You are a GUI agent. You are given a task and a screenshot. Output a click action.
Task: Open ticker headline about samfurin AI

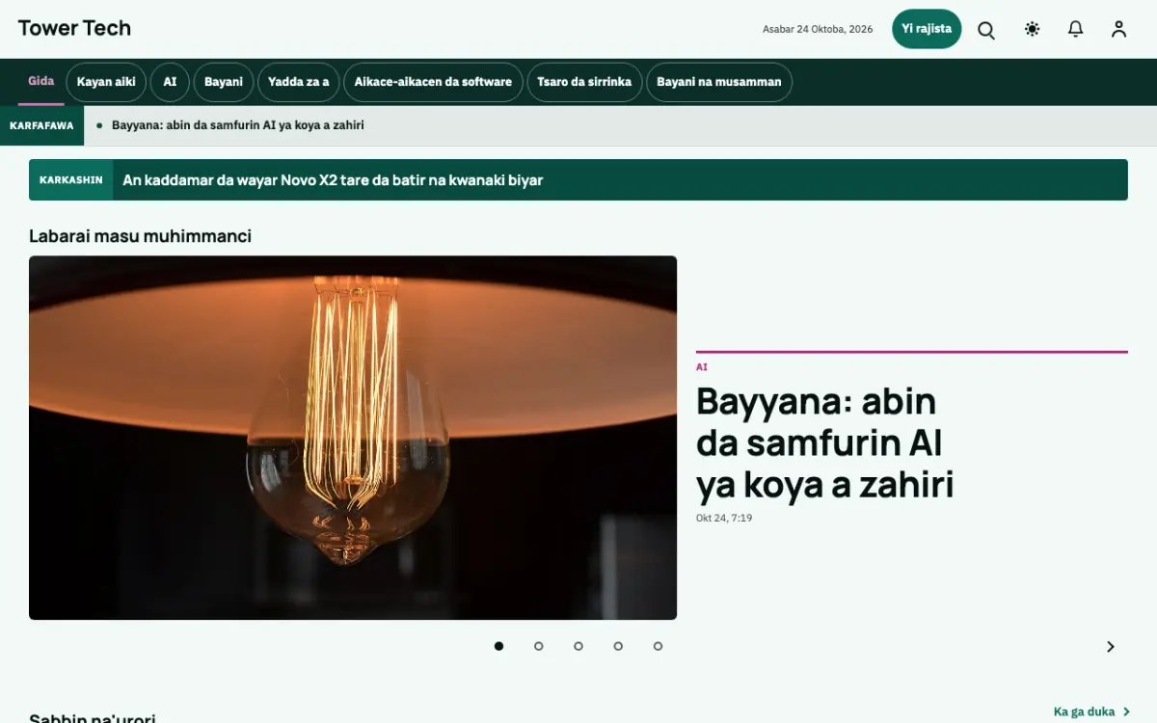pos(238,125)
